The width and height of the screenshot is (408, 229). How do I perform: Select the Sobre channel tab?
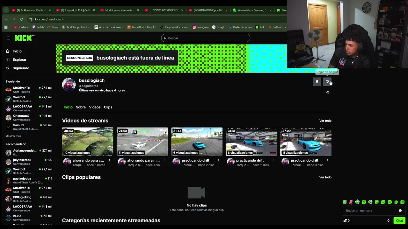[81, 107]
